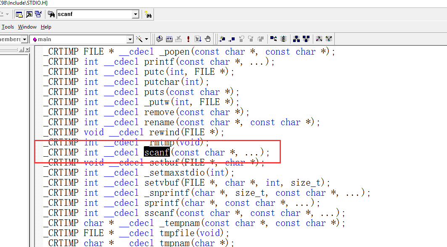Click the scanf function declaration text
This screenshot has height=247, width=447.
(156, 152)
